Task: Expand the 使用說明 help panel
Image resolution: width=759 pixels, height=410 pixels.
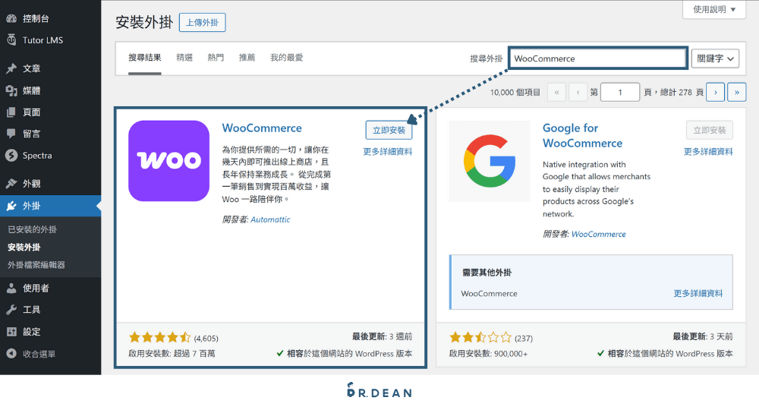Action: pyautogui.click(x=714, y=9)
